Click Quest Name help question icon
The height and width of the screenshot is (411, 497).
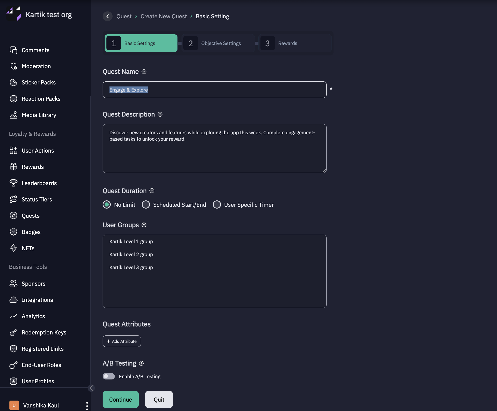[144, 72]
